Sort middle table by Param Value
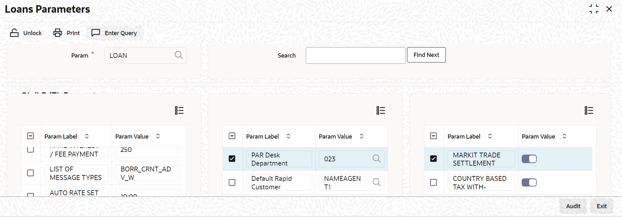The image size is (622, 217). (x=361, y=136)
